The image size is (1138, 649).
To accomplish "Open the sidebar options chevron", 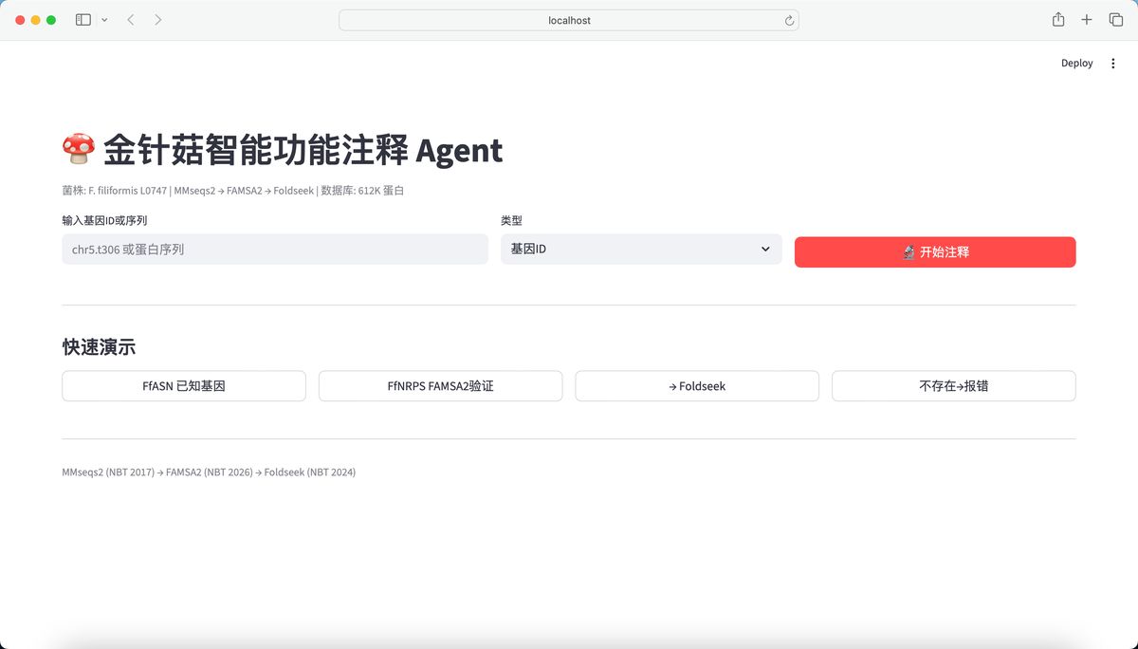I will 104,20.
